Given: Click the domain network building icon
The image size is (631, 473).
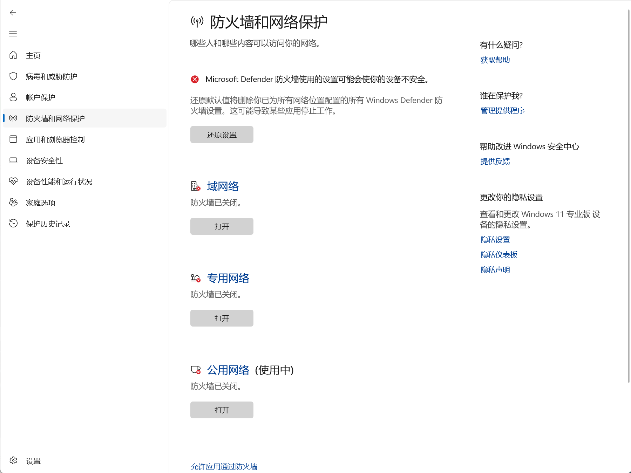Looking at the screenshot, I should pyautogui.click(x=196, y=186).
